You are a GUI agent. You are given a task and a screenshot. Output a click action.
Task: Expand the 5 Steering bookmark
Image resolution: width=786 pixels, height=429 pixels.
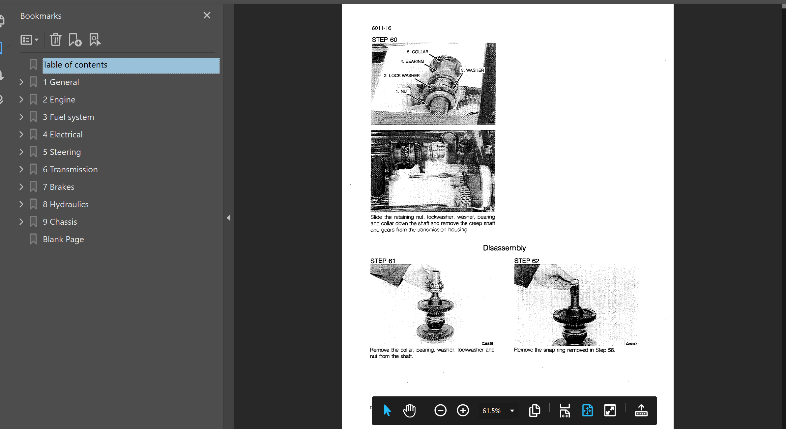tap(21, 152)
